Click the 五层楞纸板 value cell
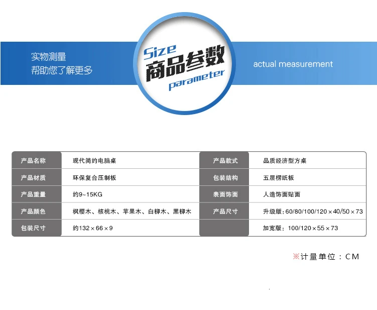Screen dimensions: 377x310 pos(308,177)
